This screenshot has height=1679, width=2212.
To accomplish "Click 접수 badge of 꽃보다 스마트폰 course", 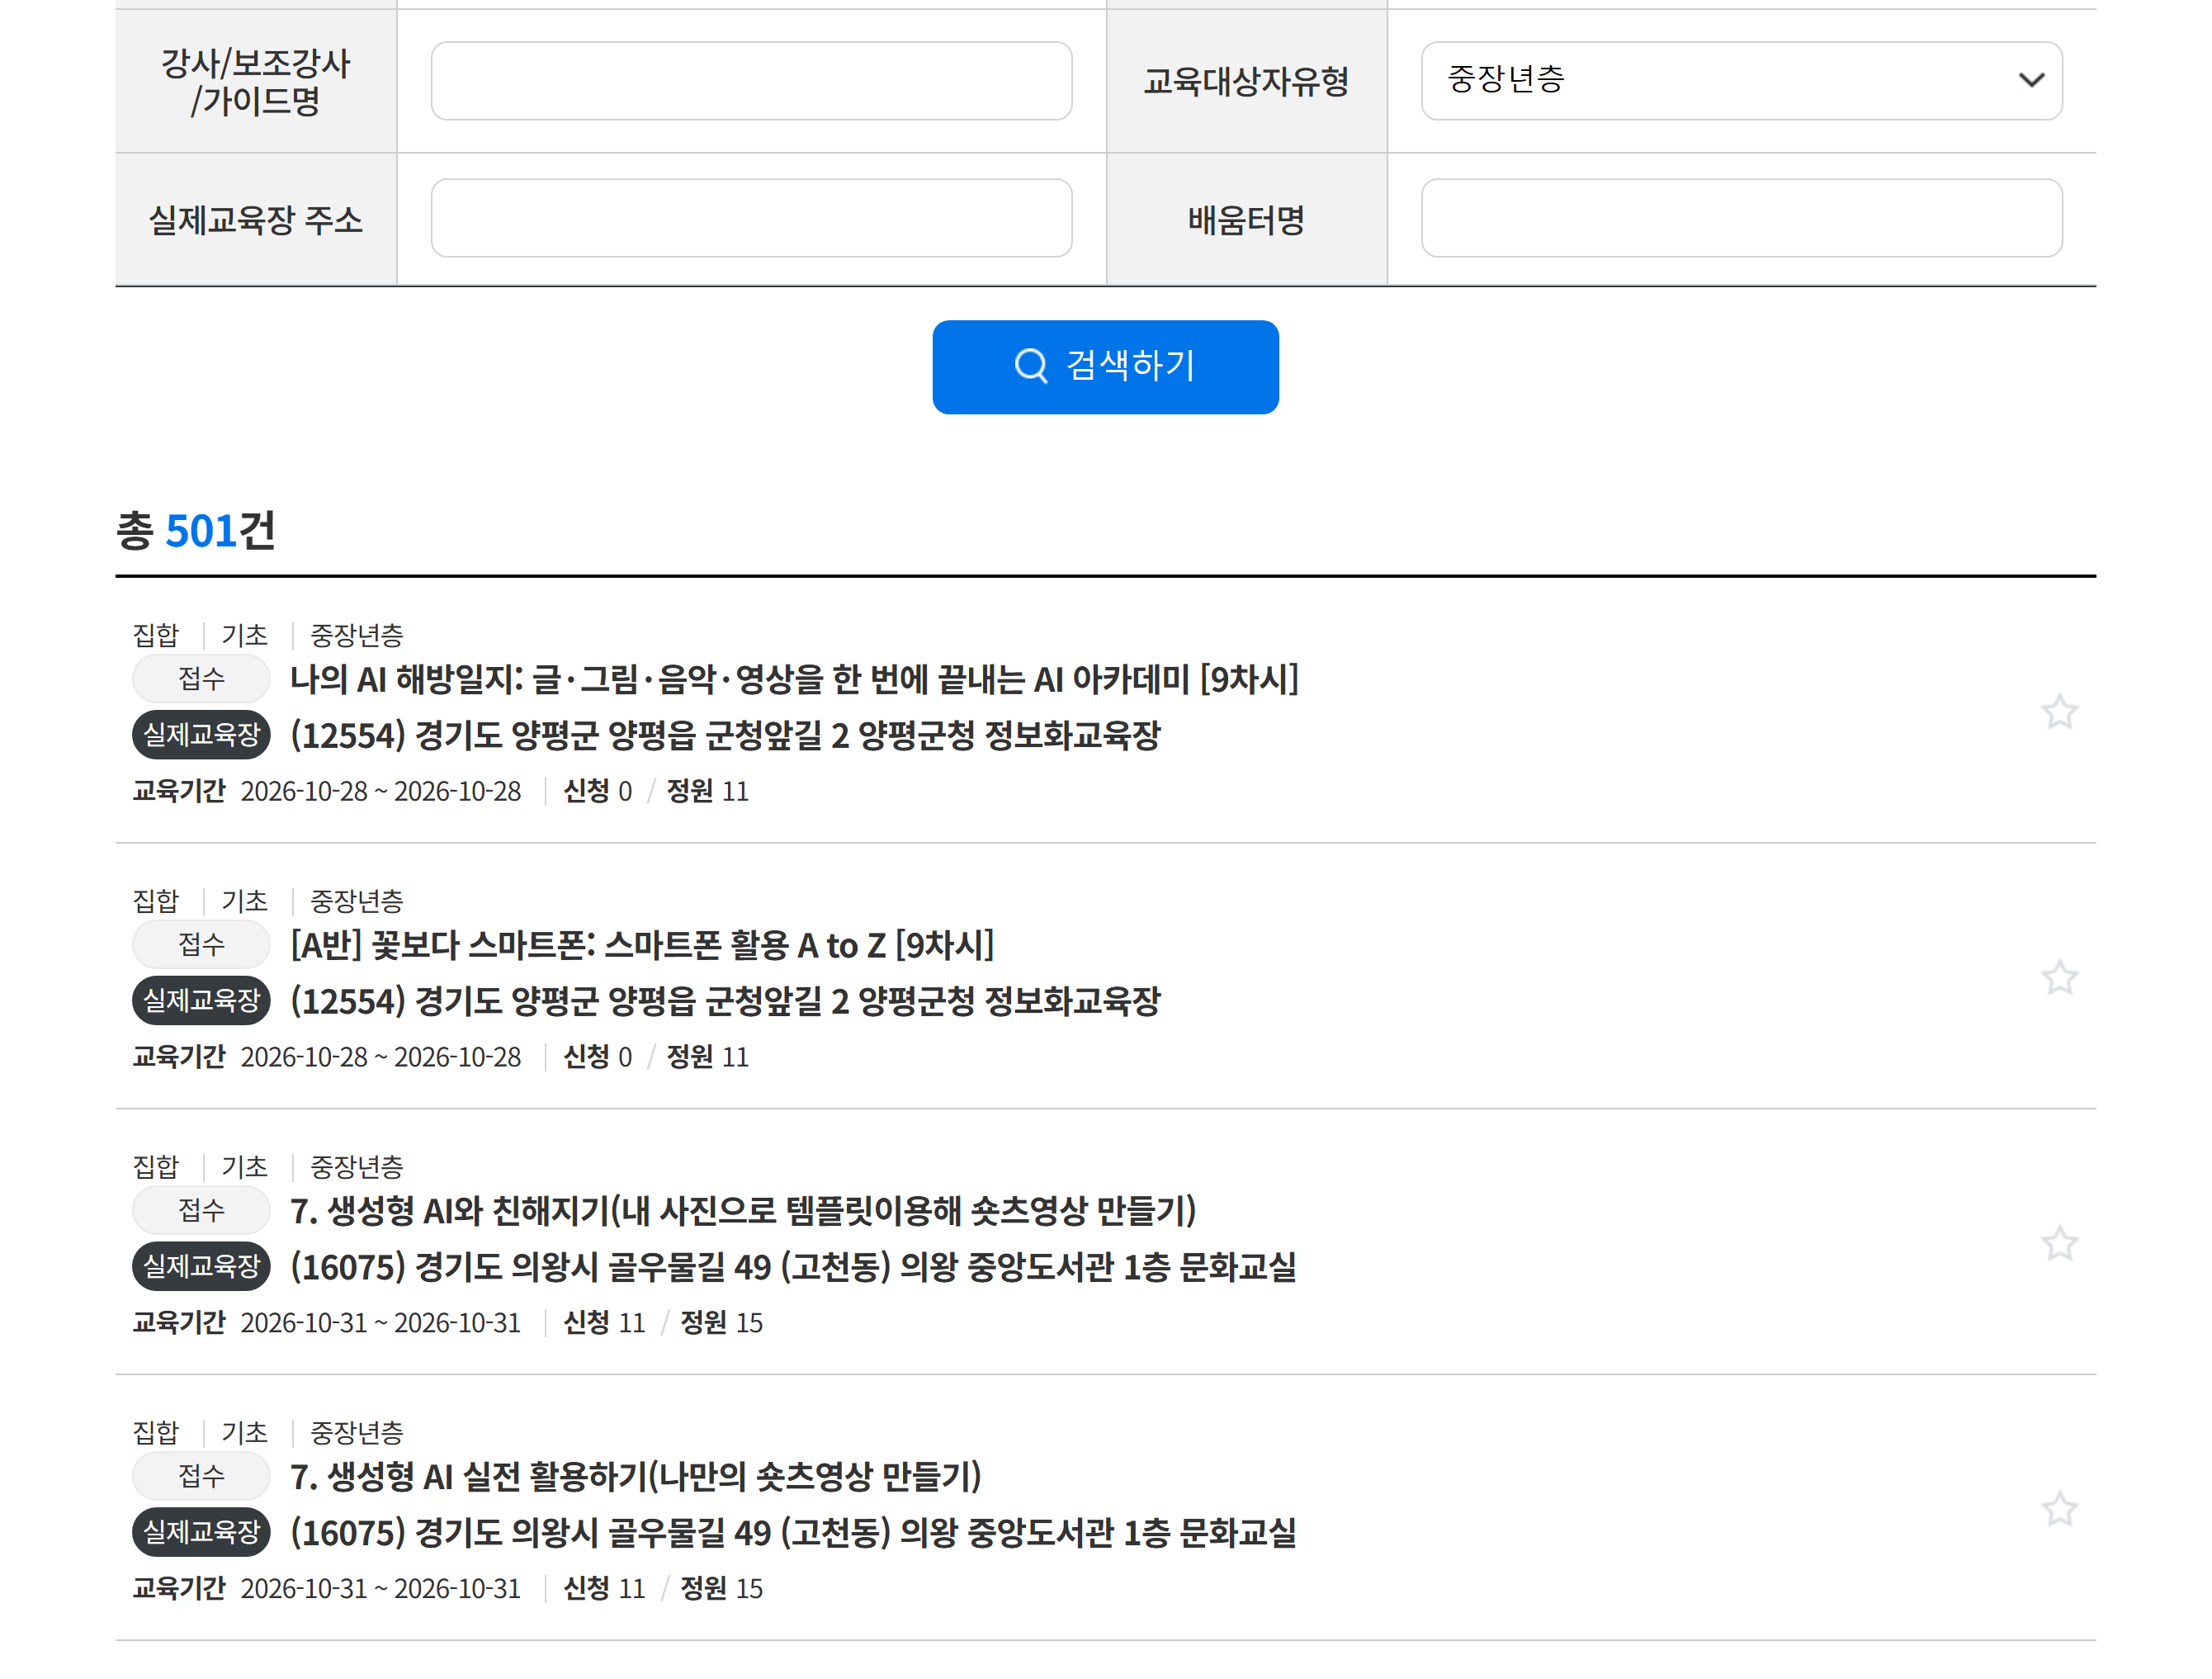I will [201, 944].
